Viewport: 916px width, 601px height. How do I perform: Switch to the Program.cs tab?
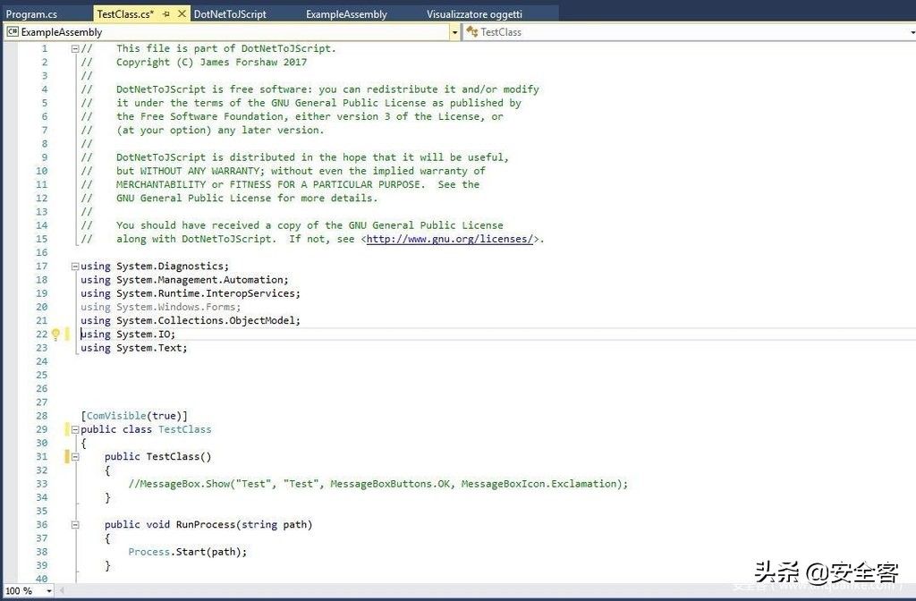click(x=32, y=14)
